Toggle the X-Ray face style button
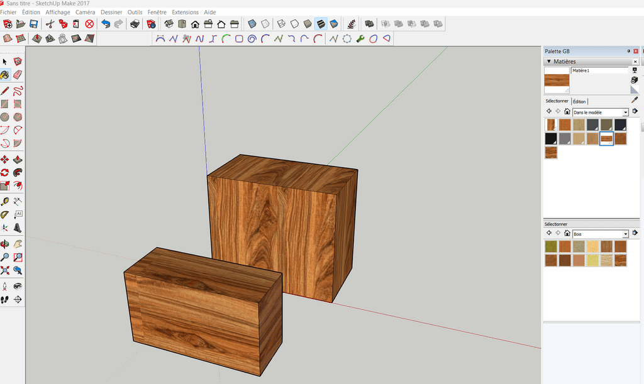 (x=252, y=24)
